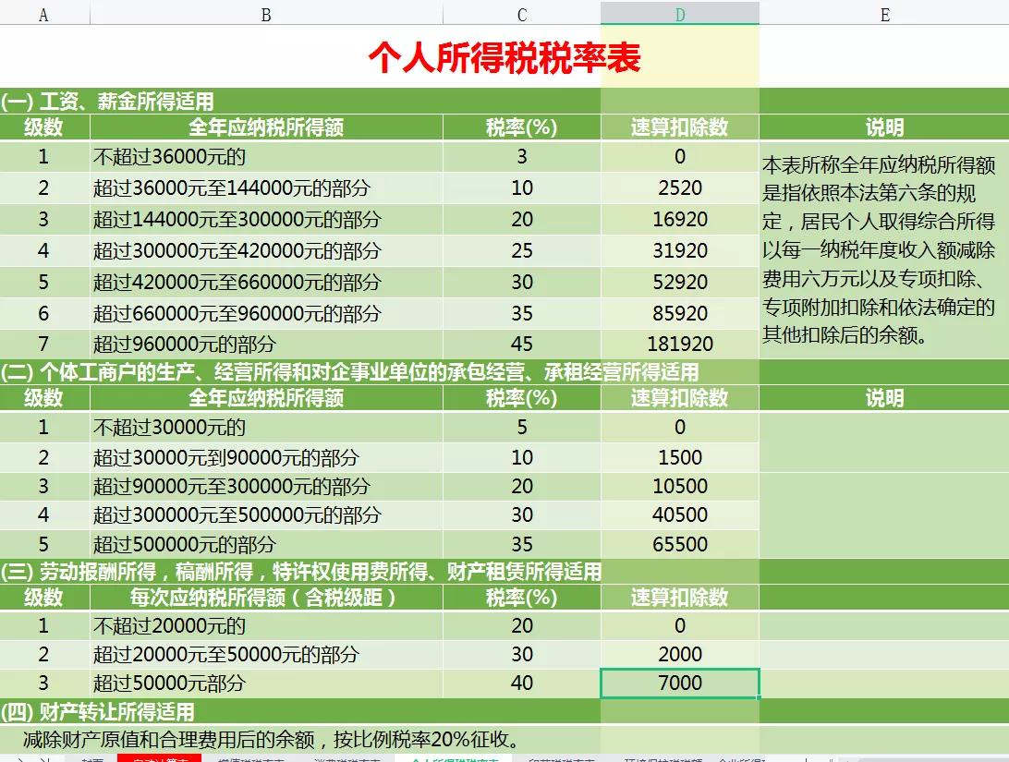Viewport: 1009px width, 762px height.
Task: Click the 说明 header cell
Action: pyautogui.click(x=884, y=127)
